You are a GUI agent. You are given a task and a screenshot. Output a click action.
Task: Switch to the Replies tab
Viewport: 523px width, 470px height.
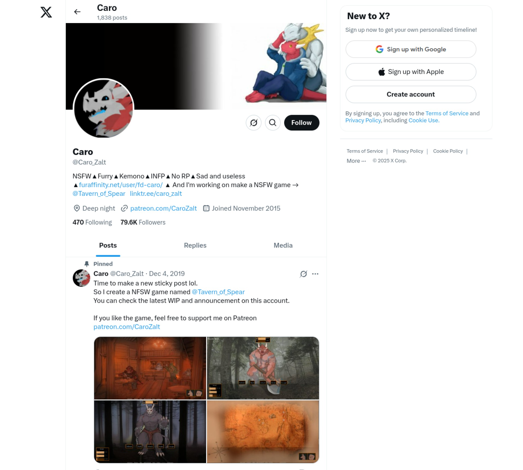coord(195,245)
